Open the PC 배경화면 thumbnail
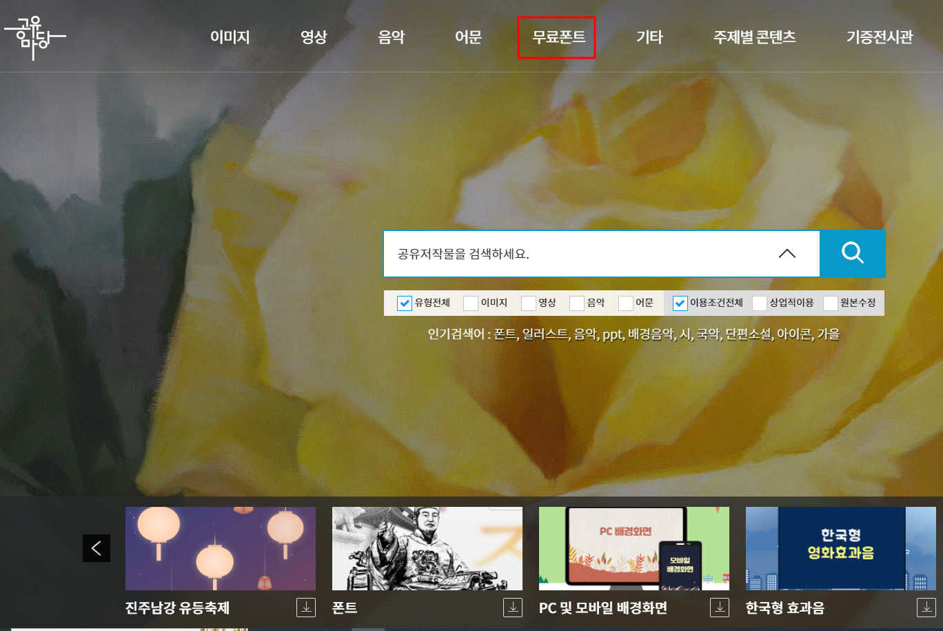The height and width of the screenshot is (631, 943). tap(634, 548)
